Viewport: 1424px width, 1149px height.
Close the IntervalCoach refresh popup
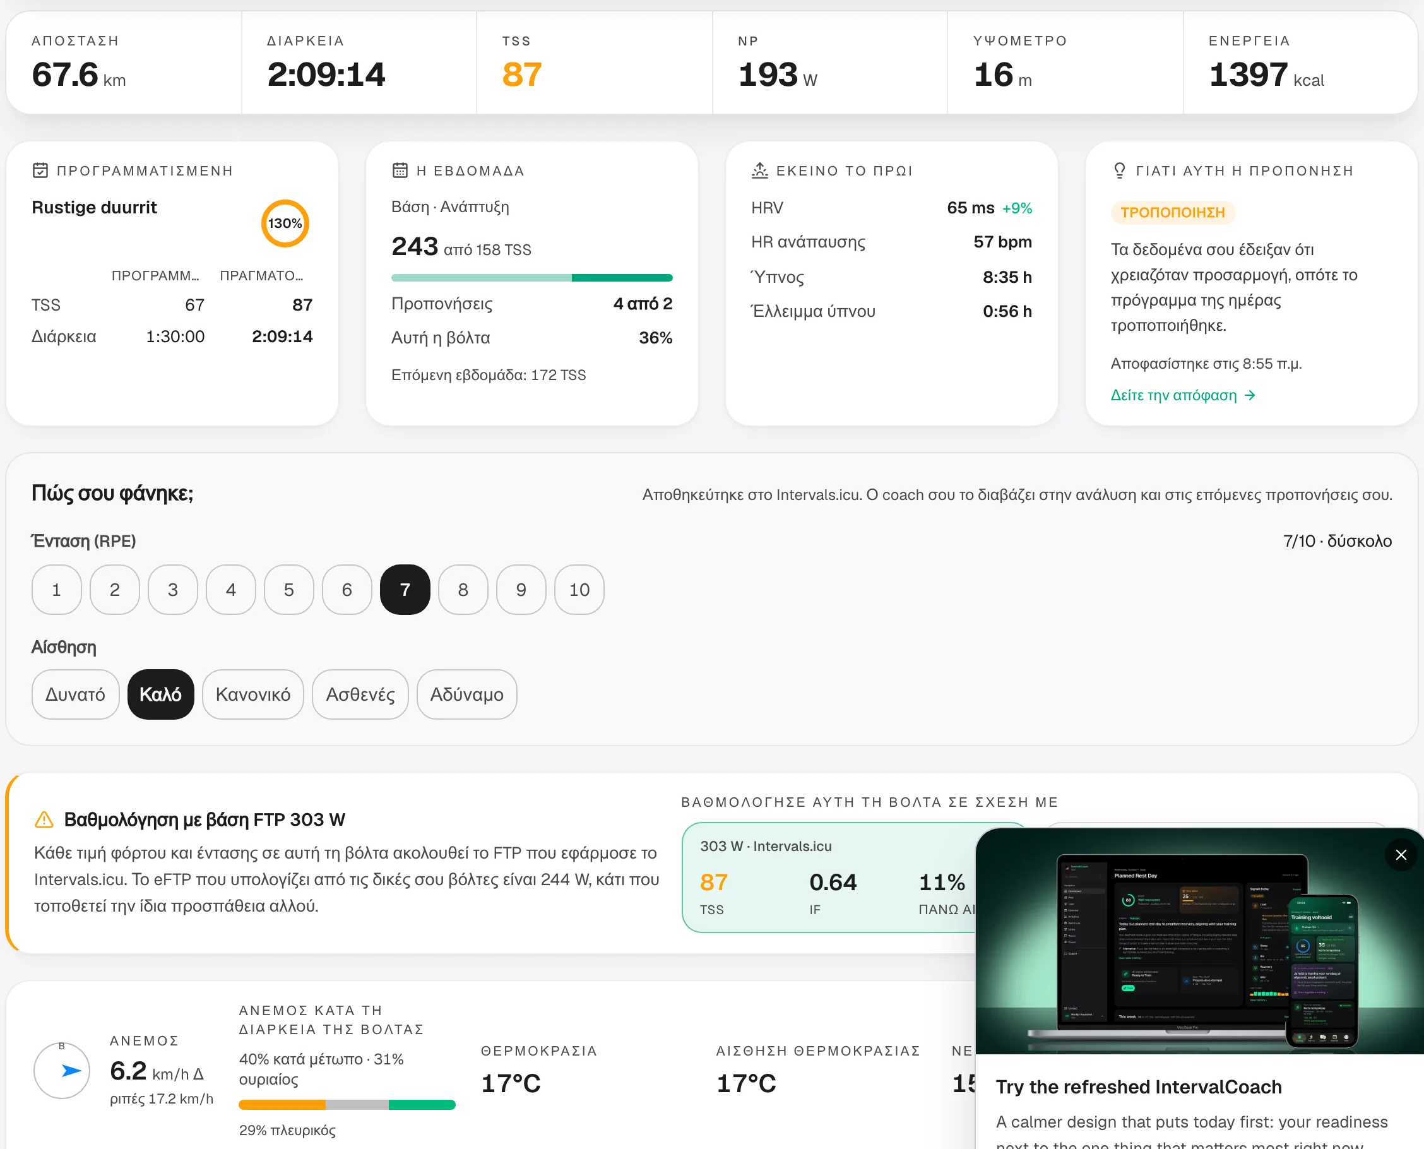coord(1401,854)
